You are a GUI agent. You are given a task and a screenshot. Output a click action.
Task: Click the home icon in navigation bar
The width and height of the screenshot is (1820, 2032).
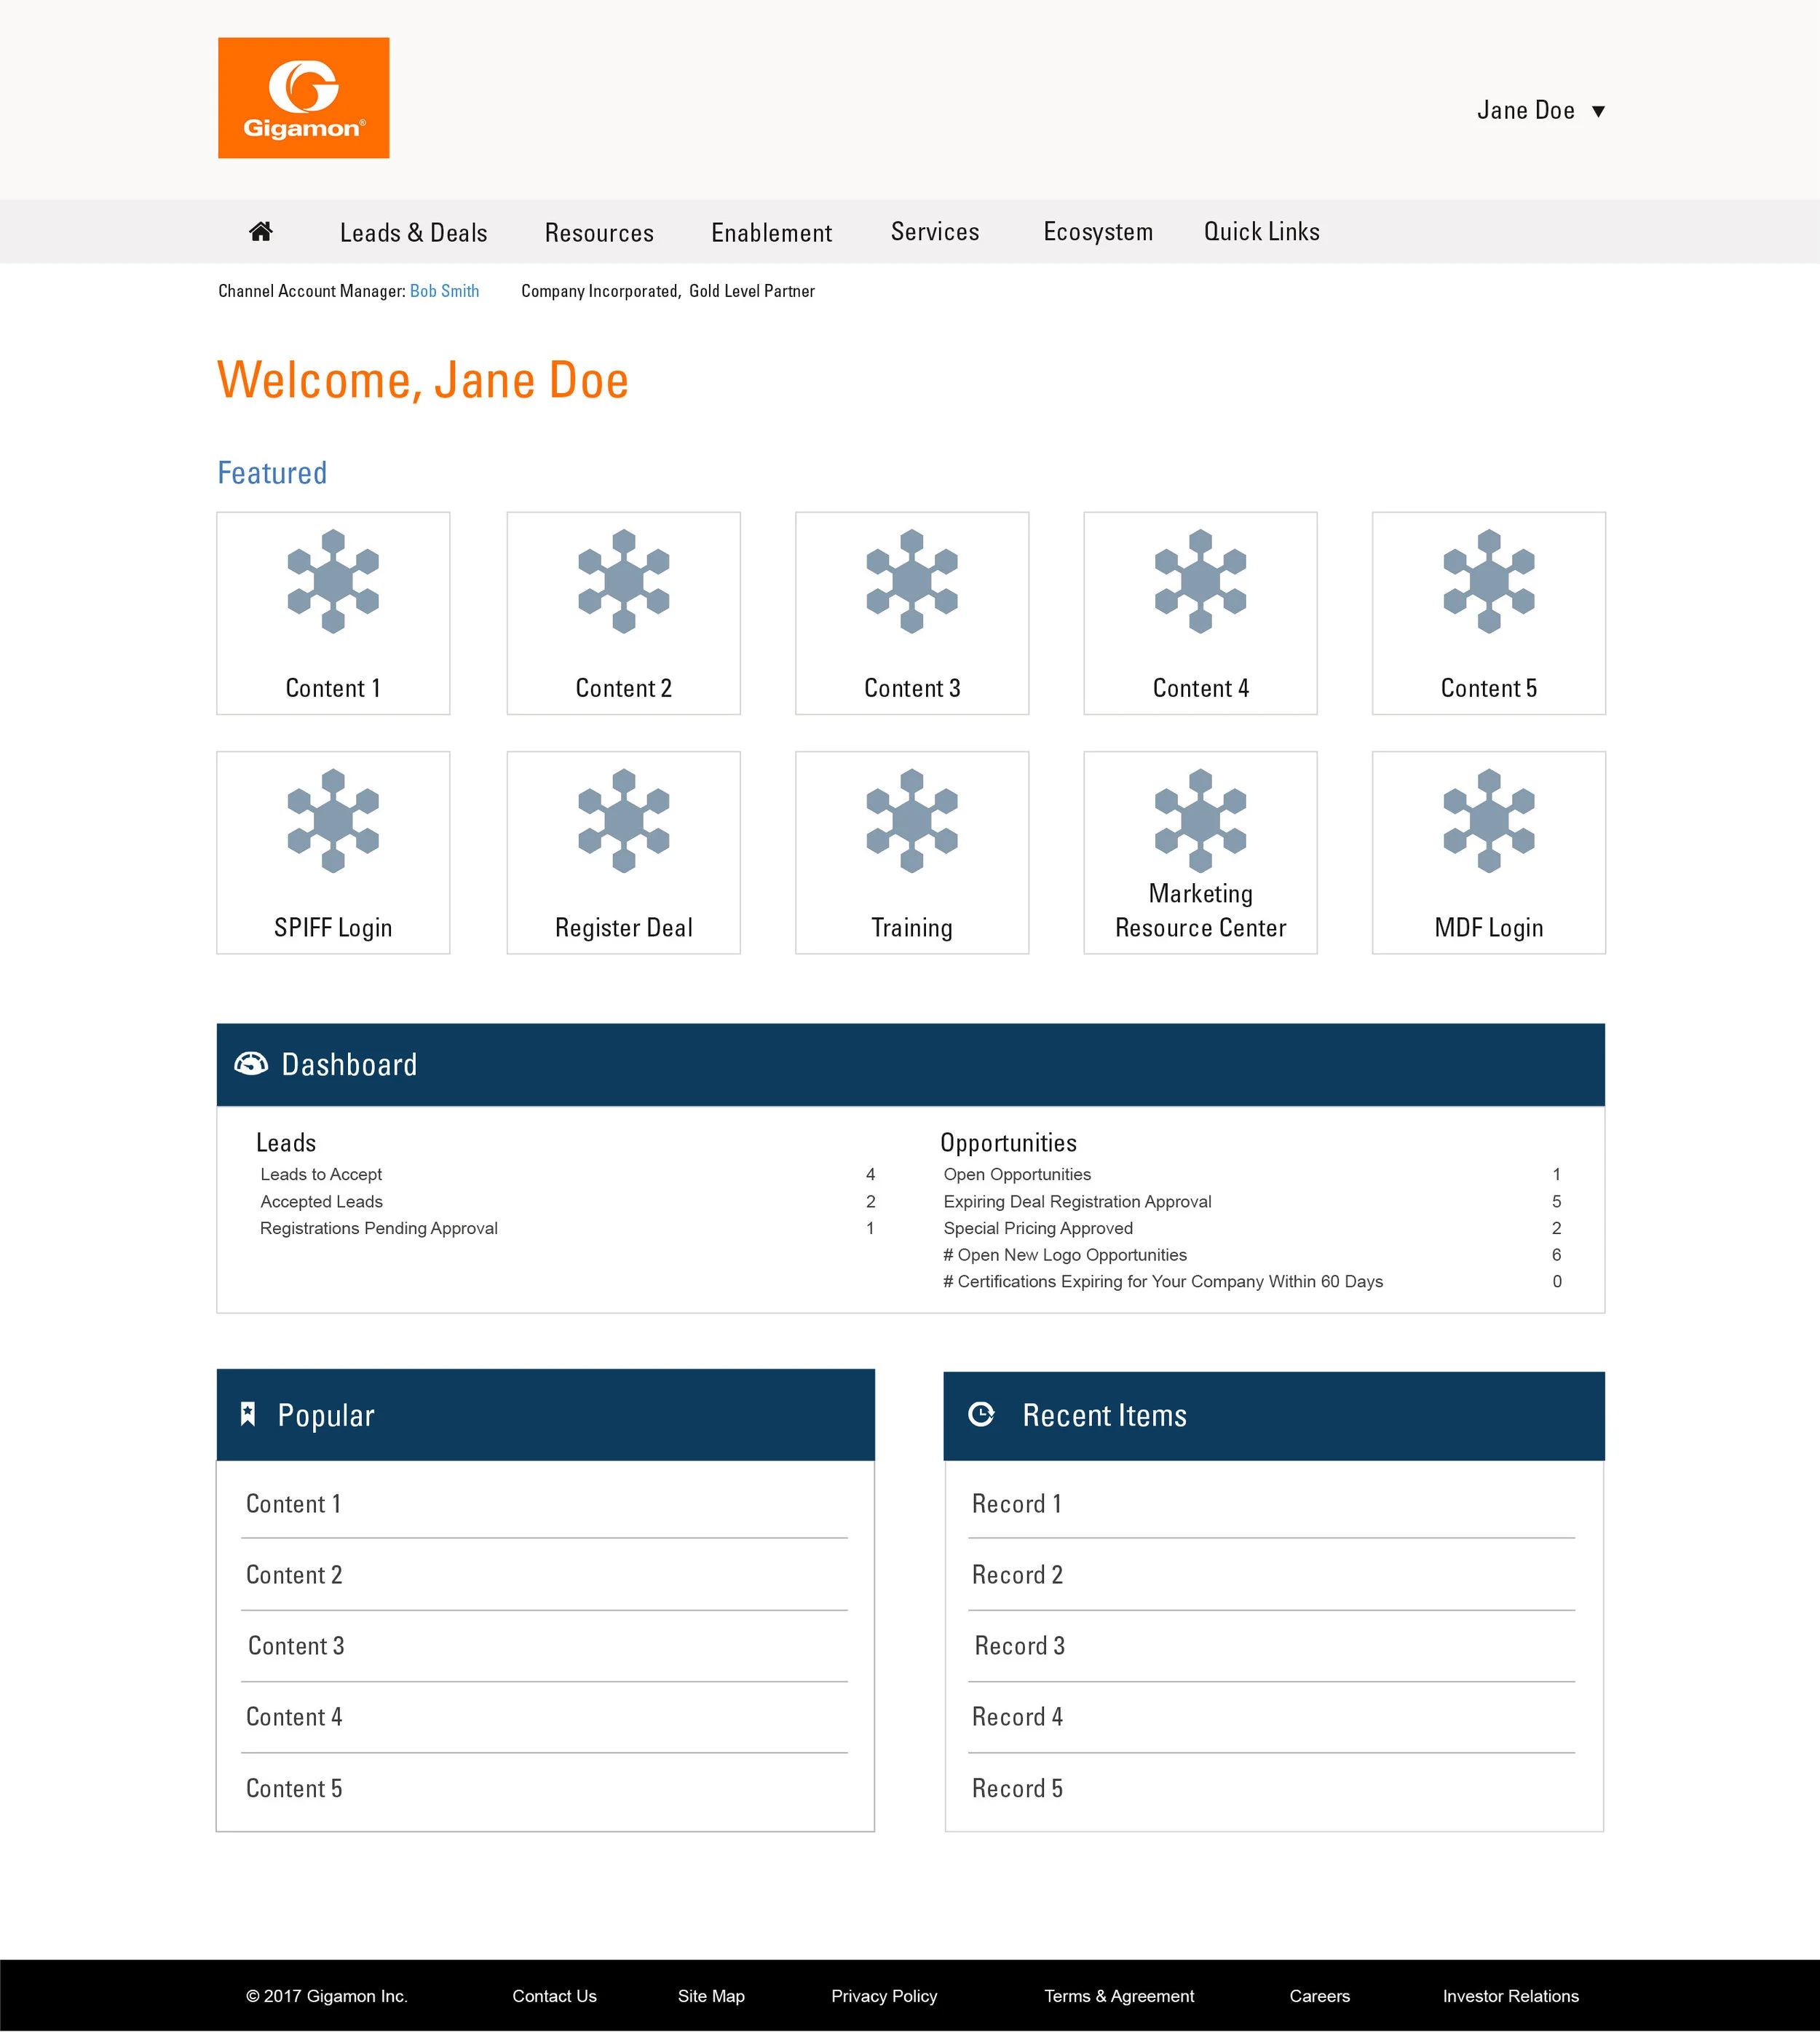[261, 232]
